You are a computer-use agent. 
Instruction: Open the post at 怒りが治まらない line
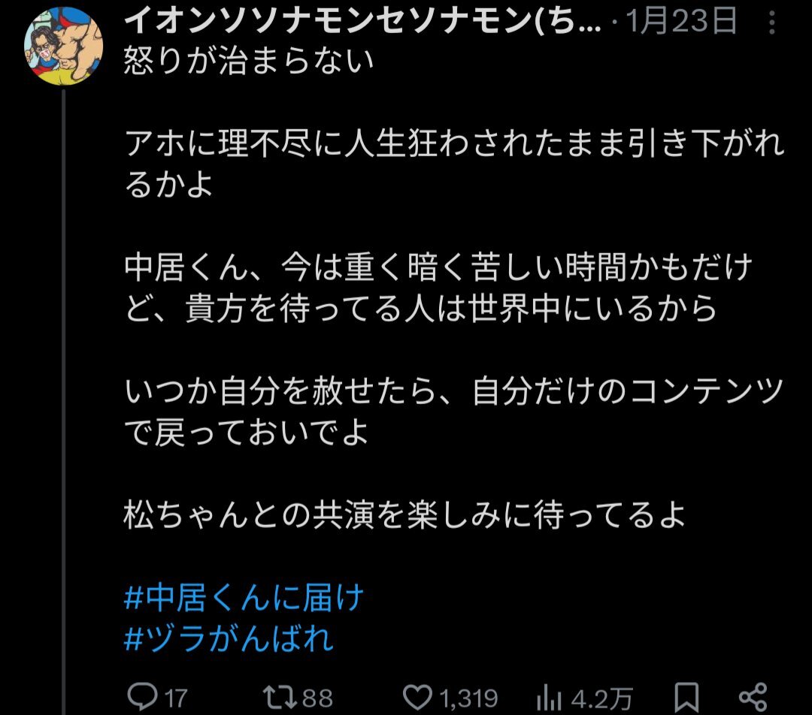coord(249,61)
